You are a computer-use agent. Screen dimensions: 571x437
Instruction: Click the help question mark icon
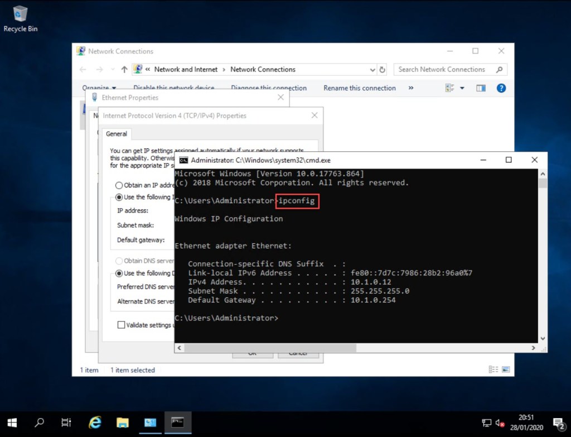click(x=501, y=88)
